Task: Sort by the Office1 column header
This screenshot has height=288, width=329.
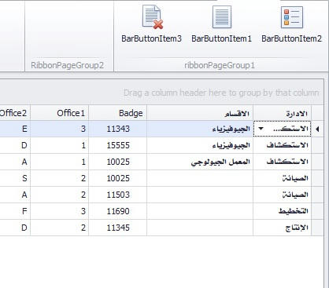Action: pyautogui.click(x=60, y=113)
